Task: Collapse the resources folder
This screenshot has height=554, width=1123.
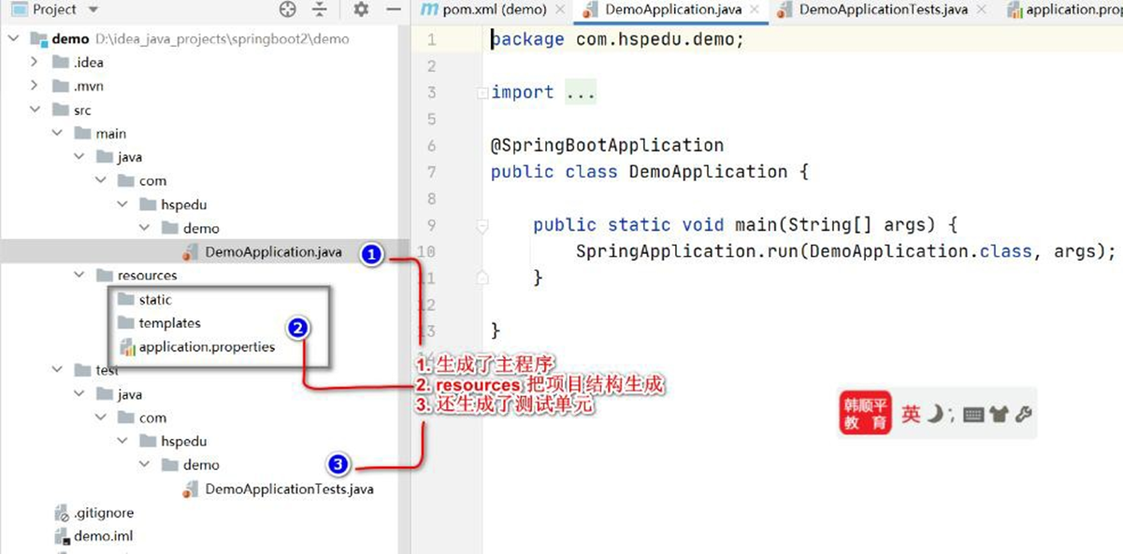Action: (x=79, y=276)
